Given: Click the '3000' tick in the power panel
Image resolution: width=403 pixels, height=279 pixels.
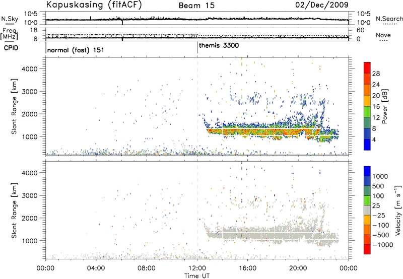Looking at the screenshot, I should pyautogui.click(x=30, y=92).
